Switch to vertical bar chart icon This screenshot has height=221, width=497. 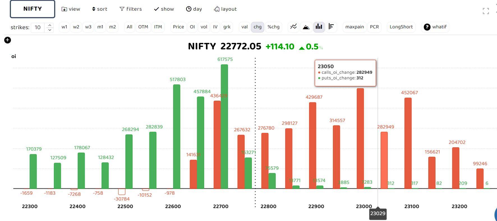(319, 27)
